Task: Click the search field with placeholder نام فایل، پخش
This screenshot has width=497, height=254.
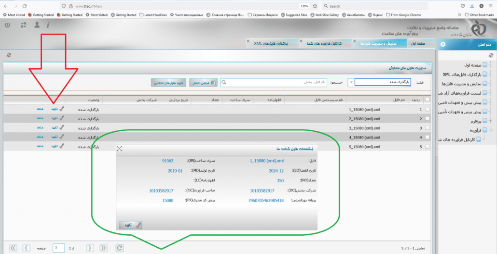Action: click(274, 82)
